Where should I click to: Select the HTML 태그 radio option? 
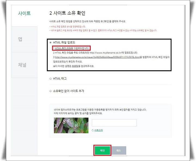coord(51,79)
